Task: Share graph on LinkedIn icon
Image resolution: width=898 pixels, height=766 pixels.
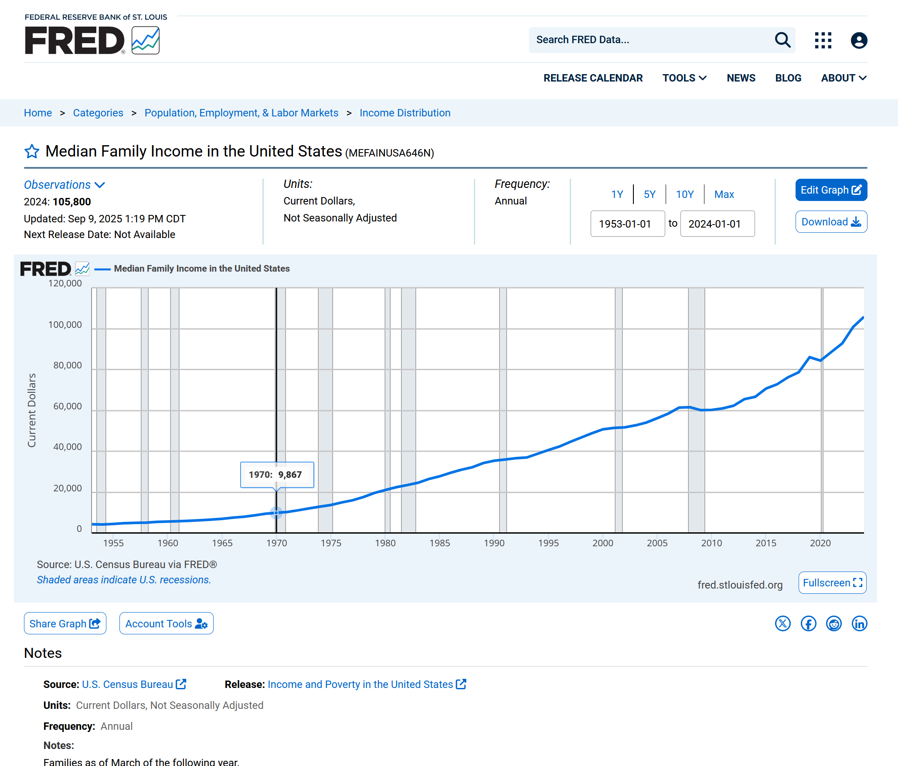Action: (859, 623)
